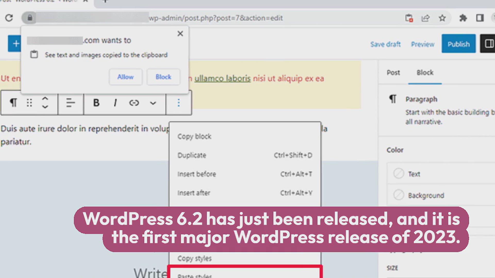Viewport: 495px width, 278px height.
Task: Open block options three-dot menu
Action: tap(178, 103)
